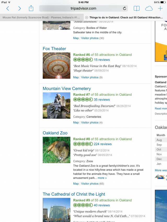The height and width of the screenshot is (222, 167).
Task: Tap the battery status indicator
Action: point(163,2)
